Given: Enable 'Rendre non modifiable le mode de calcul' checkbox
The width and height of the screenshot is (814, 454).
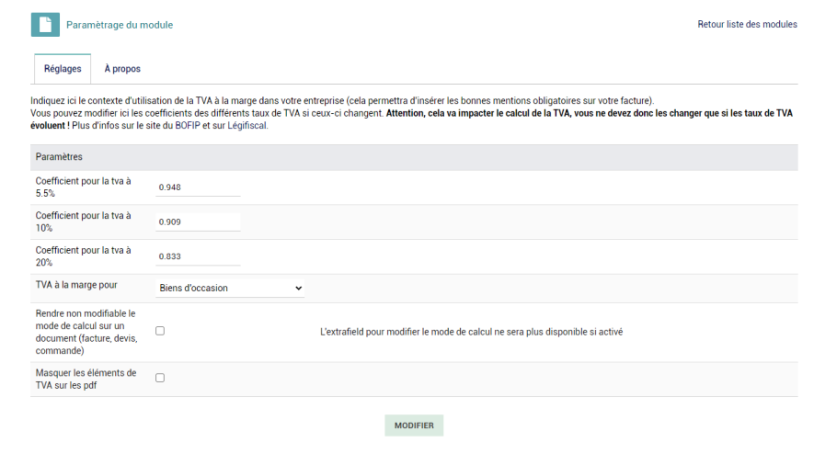Looking at the screenshot, I should pyautogui.click(x=160, y=331).
